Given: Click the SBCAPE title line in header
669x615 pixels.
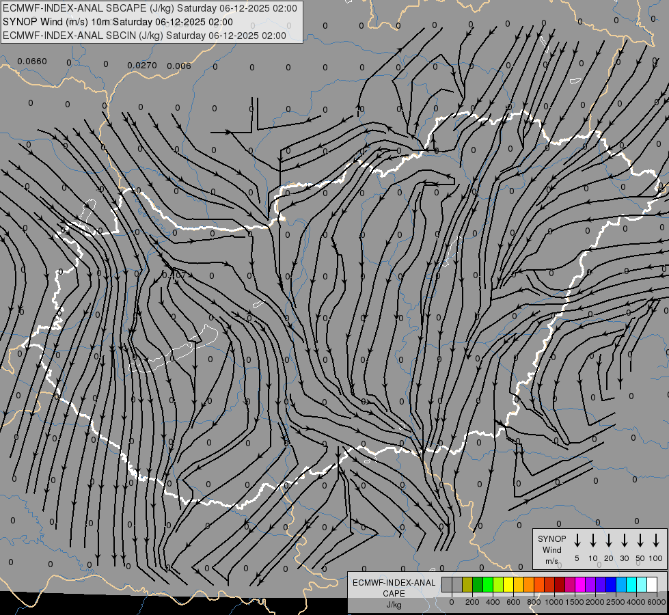Looking at the screenshot, I should pos(150,8).
